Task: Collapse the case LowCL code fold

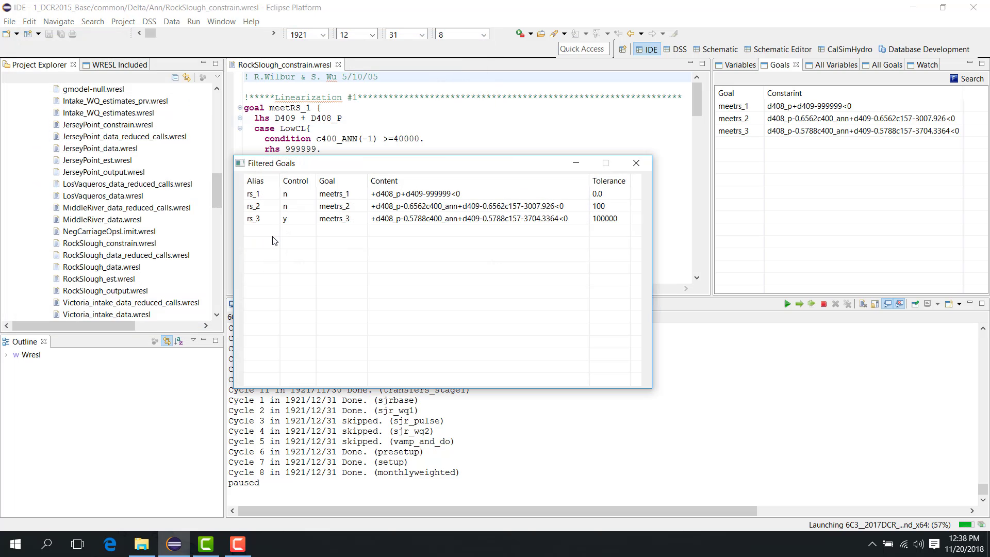Action: click(240, 128)
